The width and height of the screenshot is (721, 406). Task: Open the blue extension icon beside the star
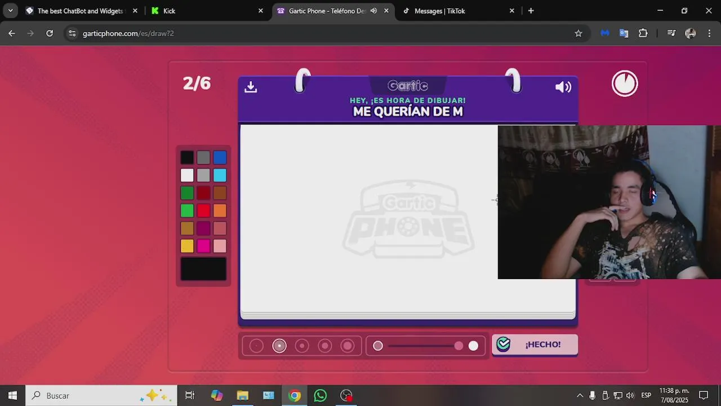tap(604, 33)
